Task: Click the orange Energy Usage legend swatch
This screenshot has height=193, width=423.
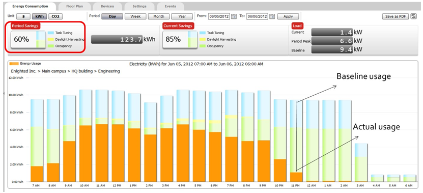Action: click(x=14, y=64)
